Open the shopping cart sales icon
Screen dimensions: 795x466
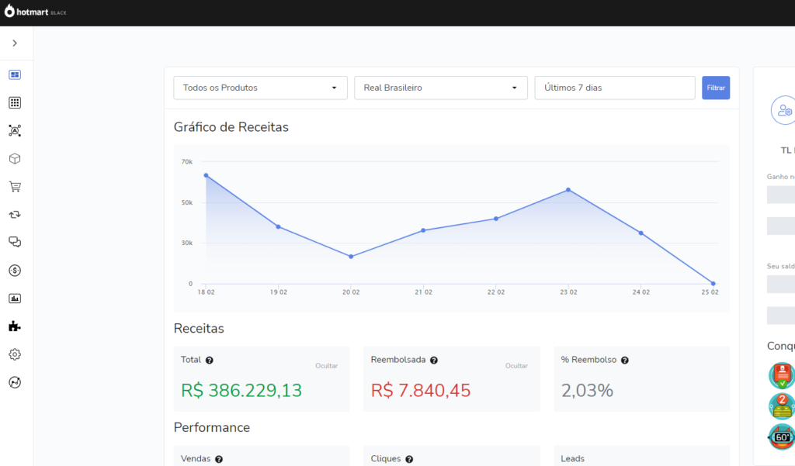(15, 187)
